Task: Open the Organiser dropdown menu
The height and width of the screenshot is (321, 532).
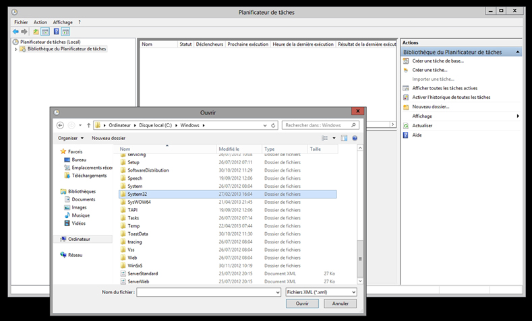Action: [71, 138]
